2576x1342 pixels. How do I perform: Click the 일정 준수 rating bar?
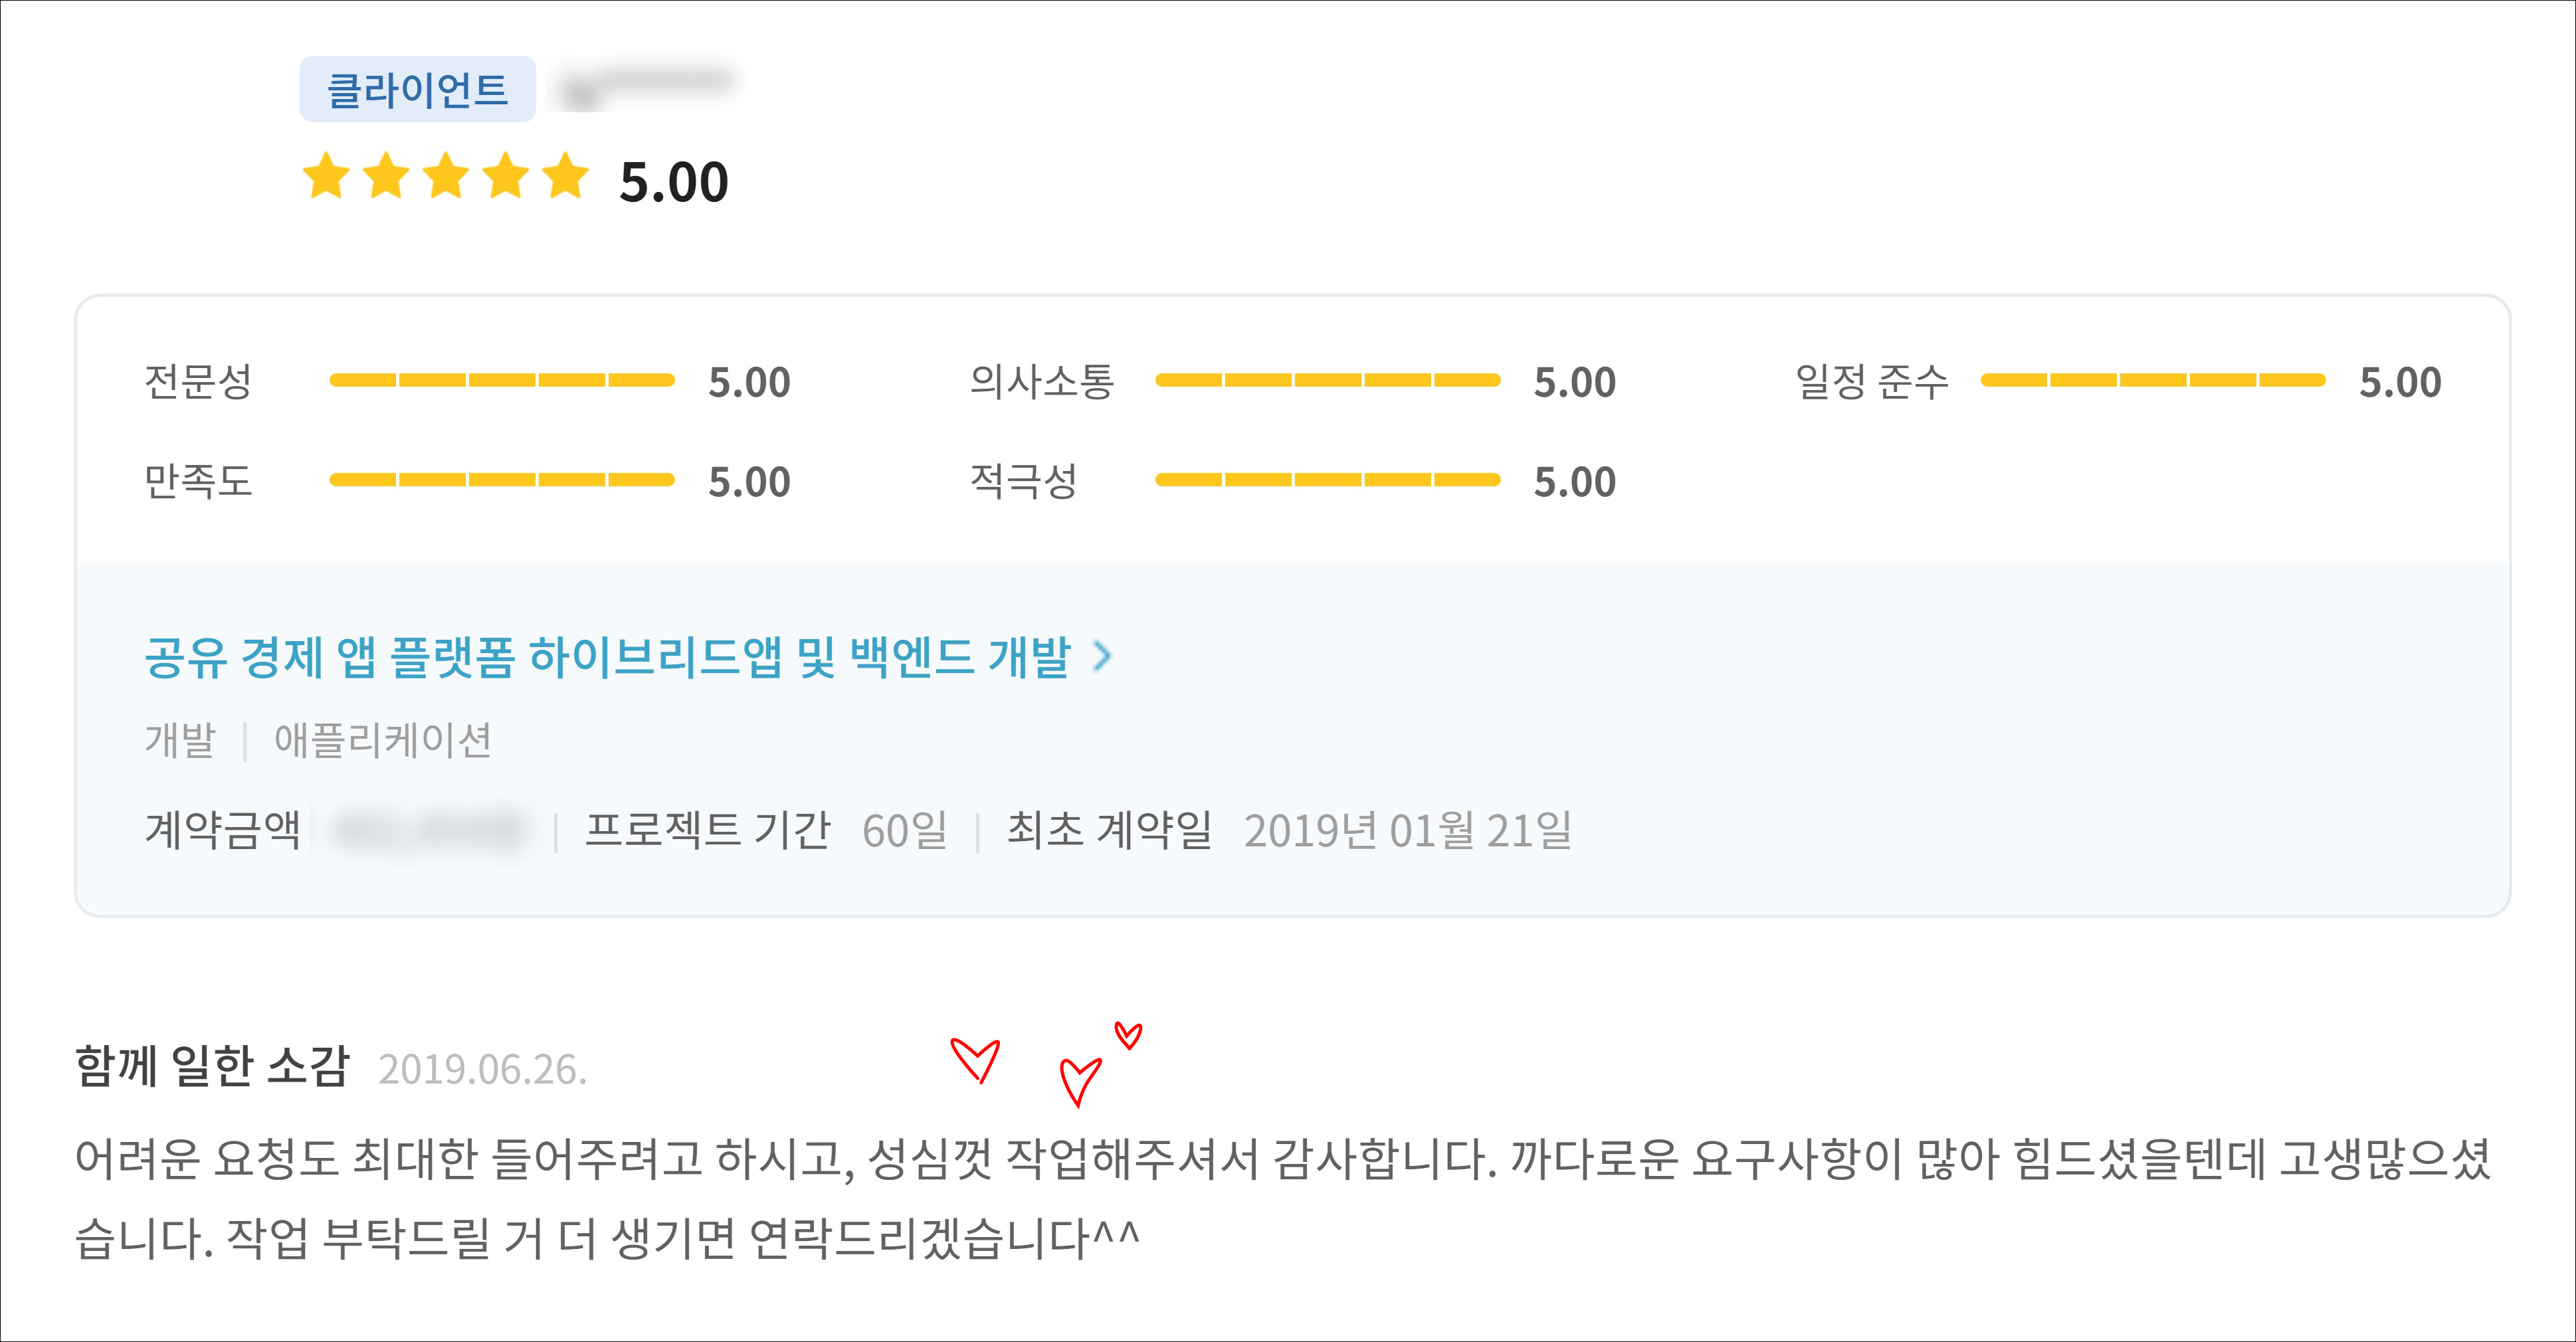[2152, 380]
